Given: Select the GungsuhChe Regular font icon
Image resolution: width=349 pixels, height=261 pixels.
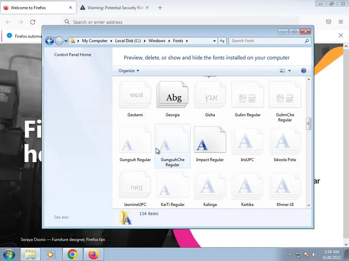Looking at the screenshot, I should [172, 140].
